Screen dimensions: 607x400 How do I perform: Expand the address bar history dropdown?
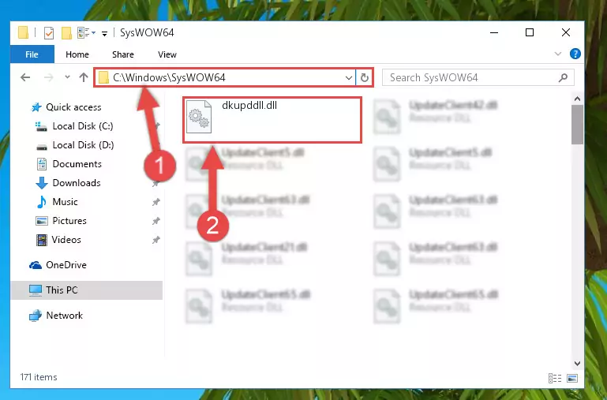coord(348,78)
